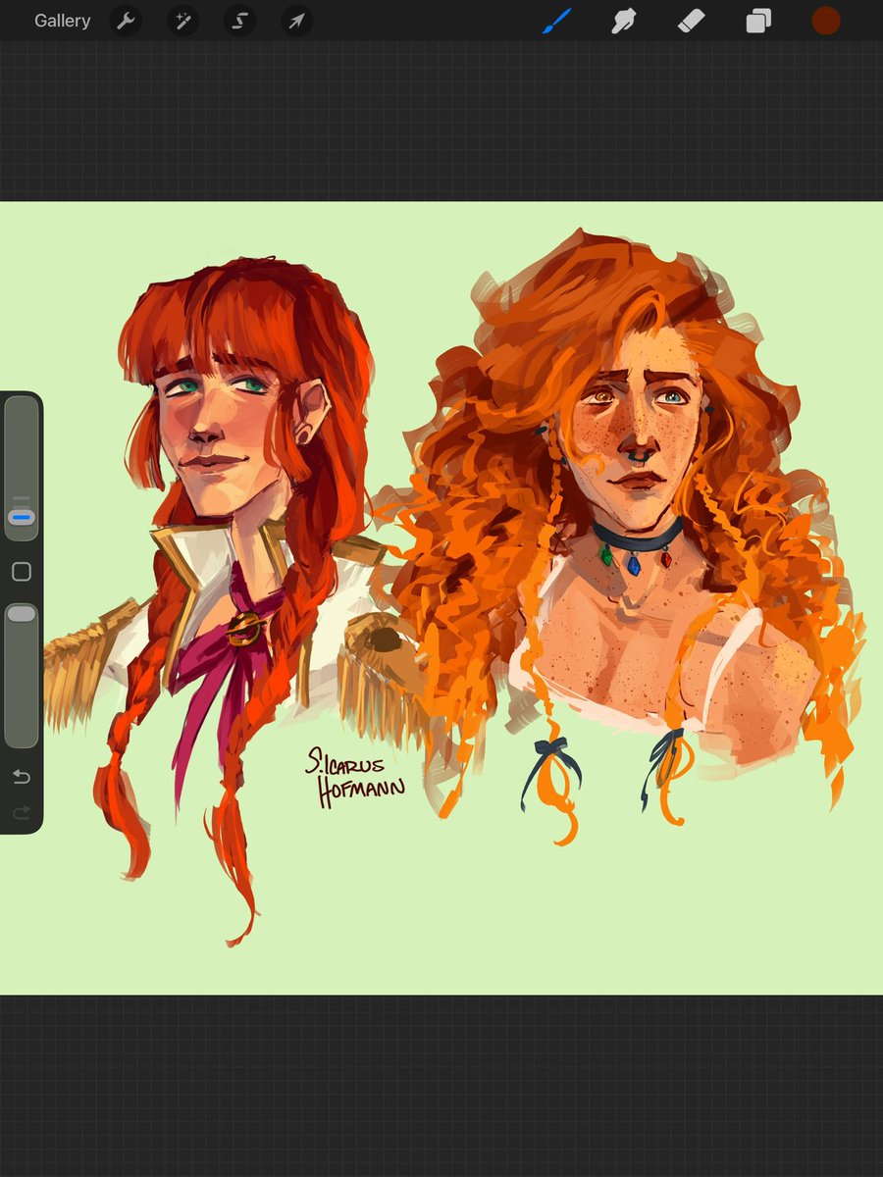Open the Gallery view

(x=62, y=21)
